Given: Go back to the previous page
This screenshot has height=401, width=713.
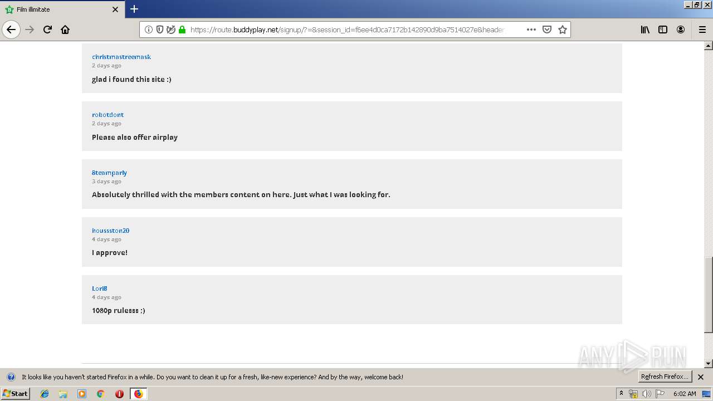Looking at the screenshot, I should [x=11, y=30].
